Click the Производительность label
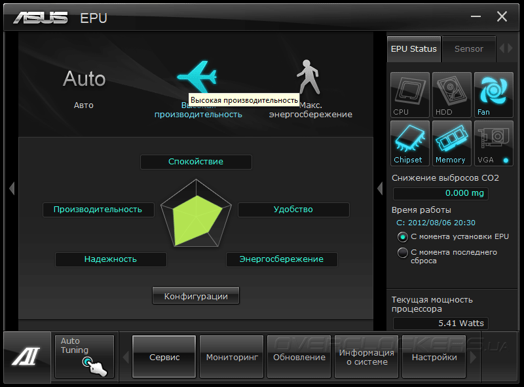Viewport: 524px width, 387px height. pos(98,210)
